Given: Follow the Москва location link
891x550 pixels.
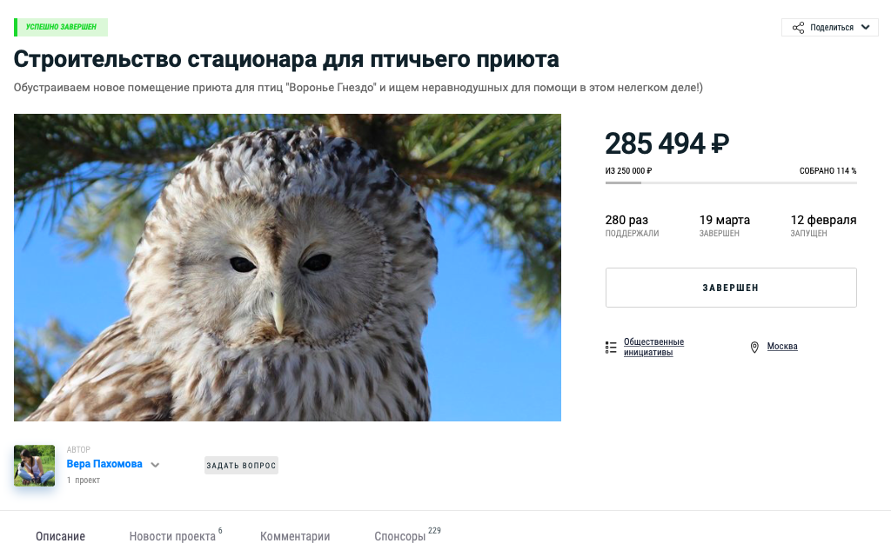Looking at the screenshot, I should coord(782,346).
